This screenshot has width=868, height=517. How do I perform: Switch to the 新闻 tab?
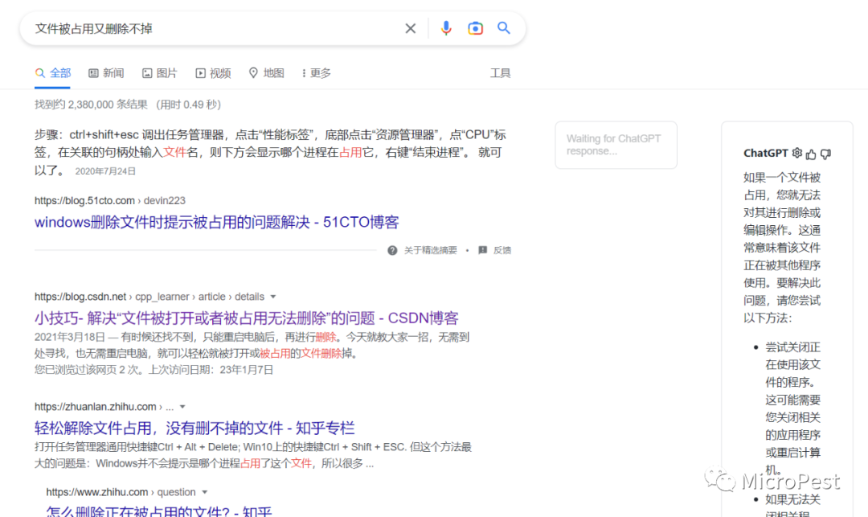point(106,73)
